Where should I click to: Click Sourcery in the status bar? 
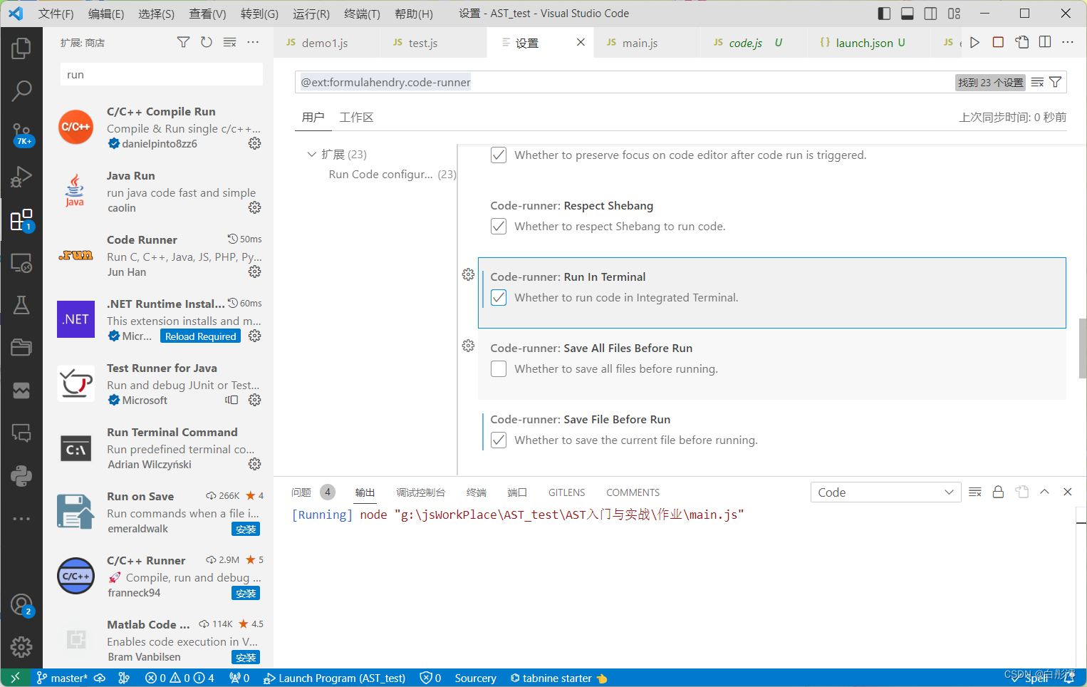pyautogui.click(x=475, y=678)
